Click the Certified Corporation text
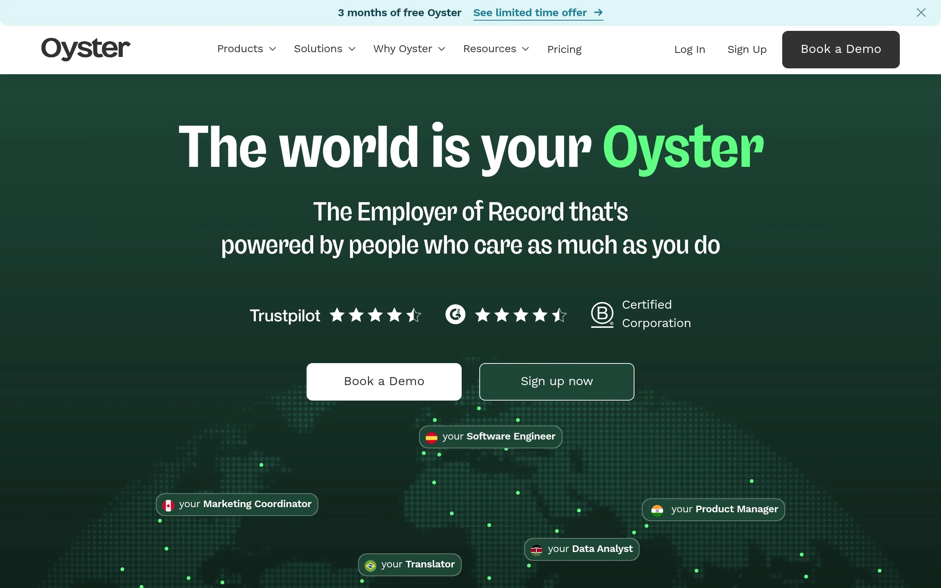 pyautogui.click(x=656, y=314)
